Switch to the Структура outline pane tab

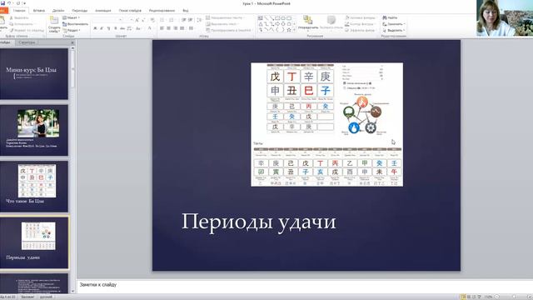coord(27,42)
